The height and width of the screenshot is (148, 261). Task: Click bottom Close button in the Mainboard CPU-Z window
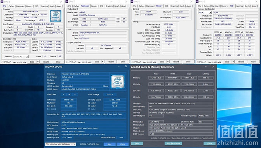pyautogui.click(x=123, y=62)
